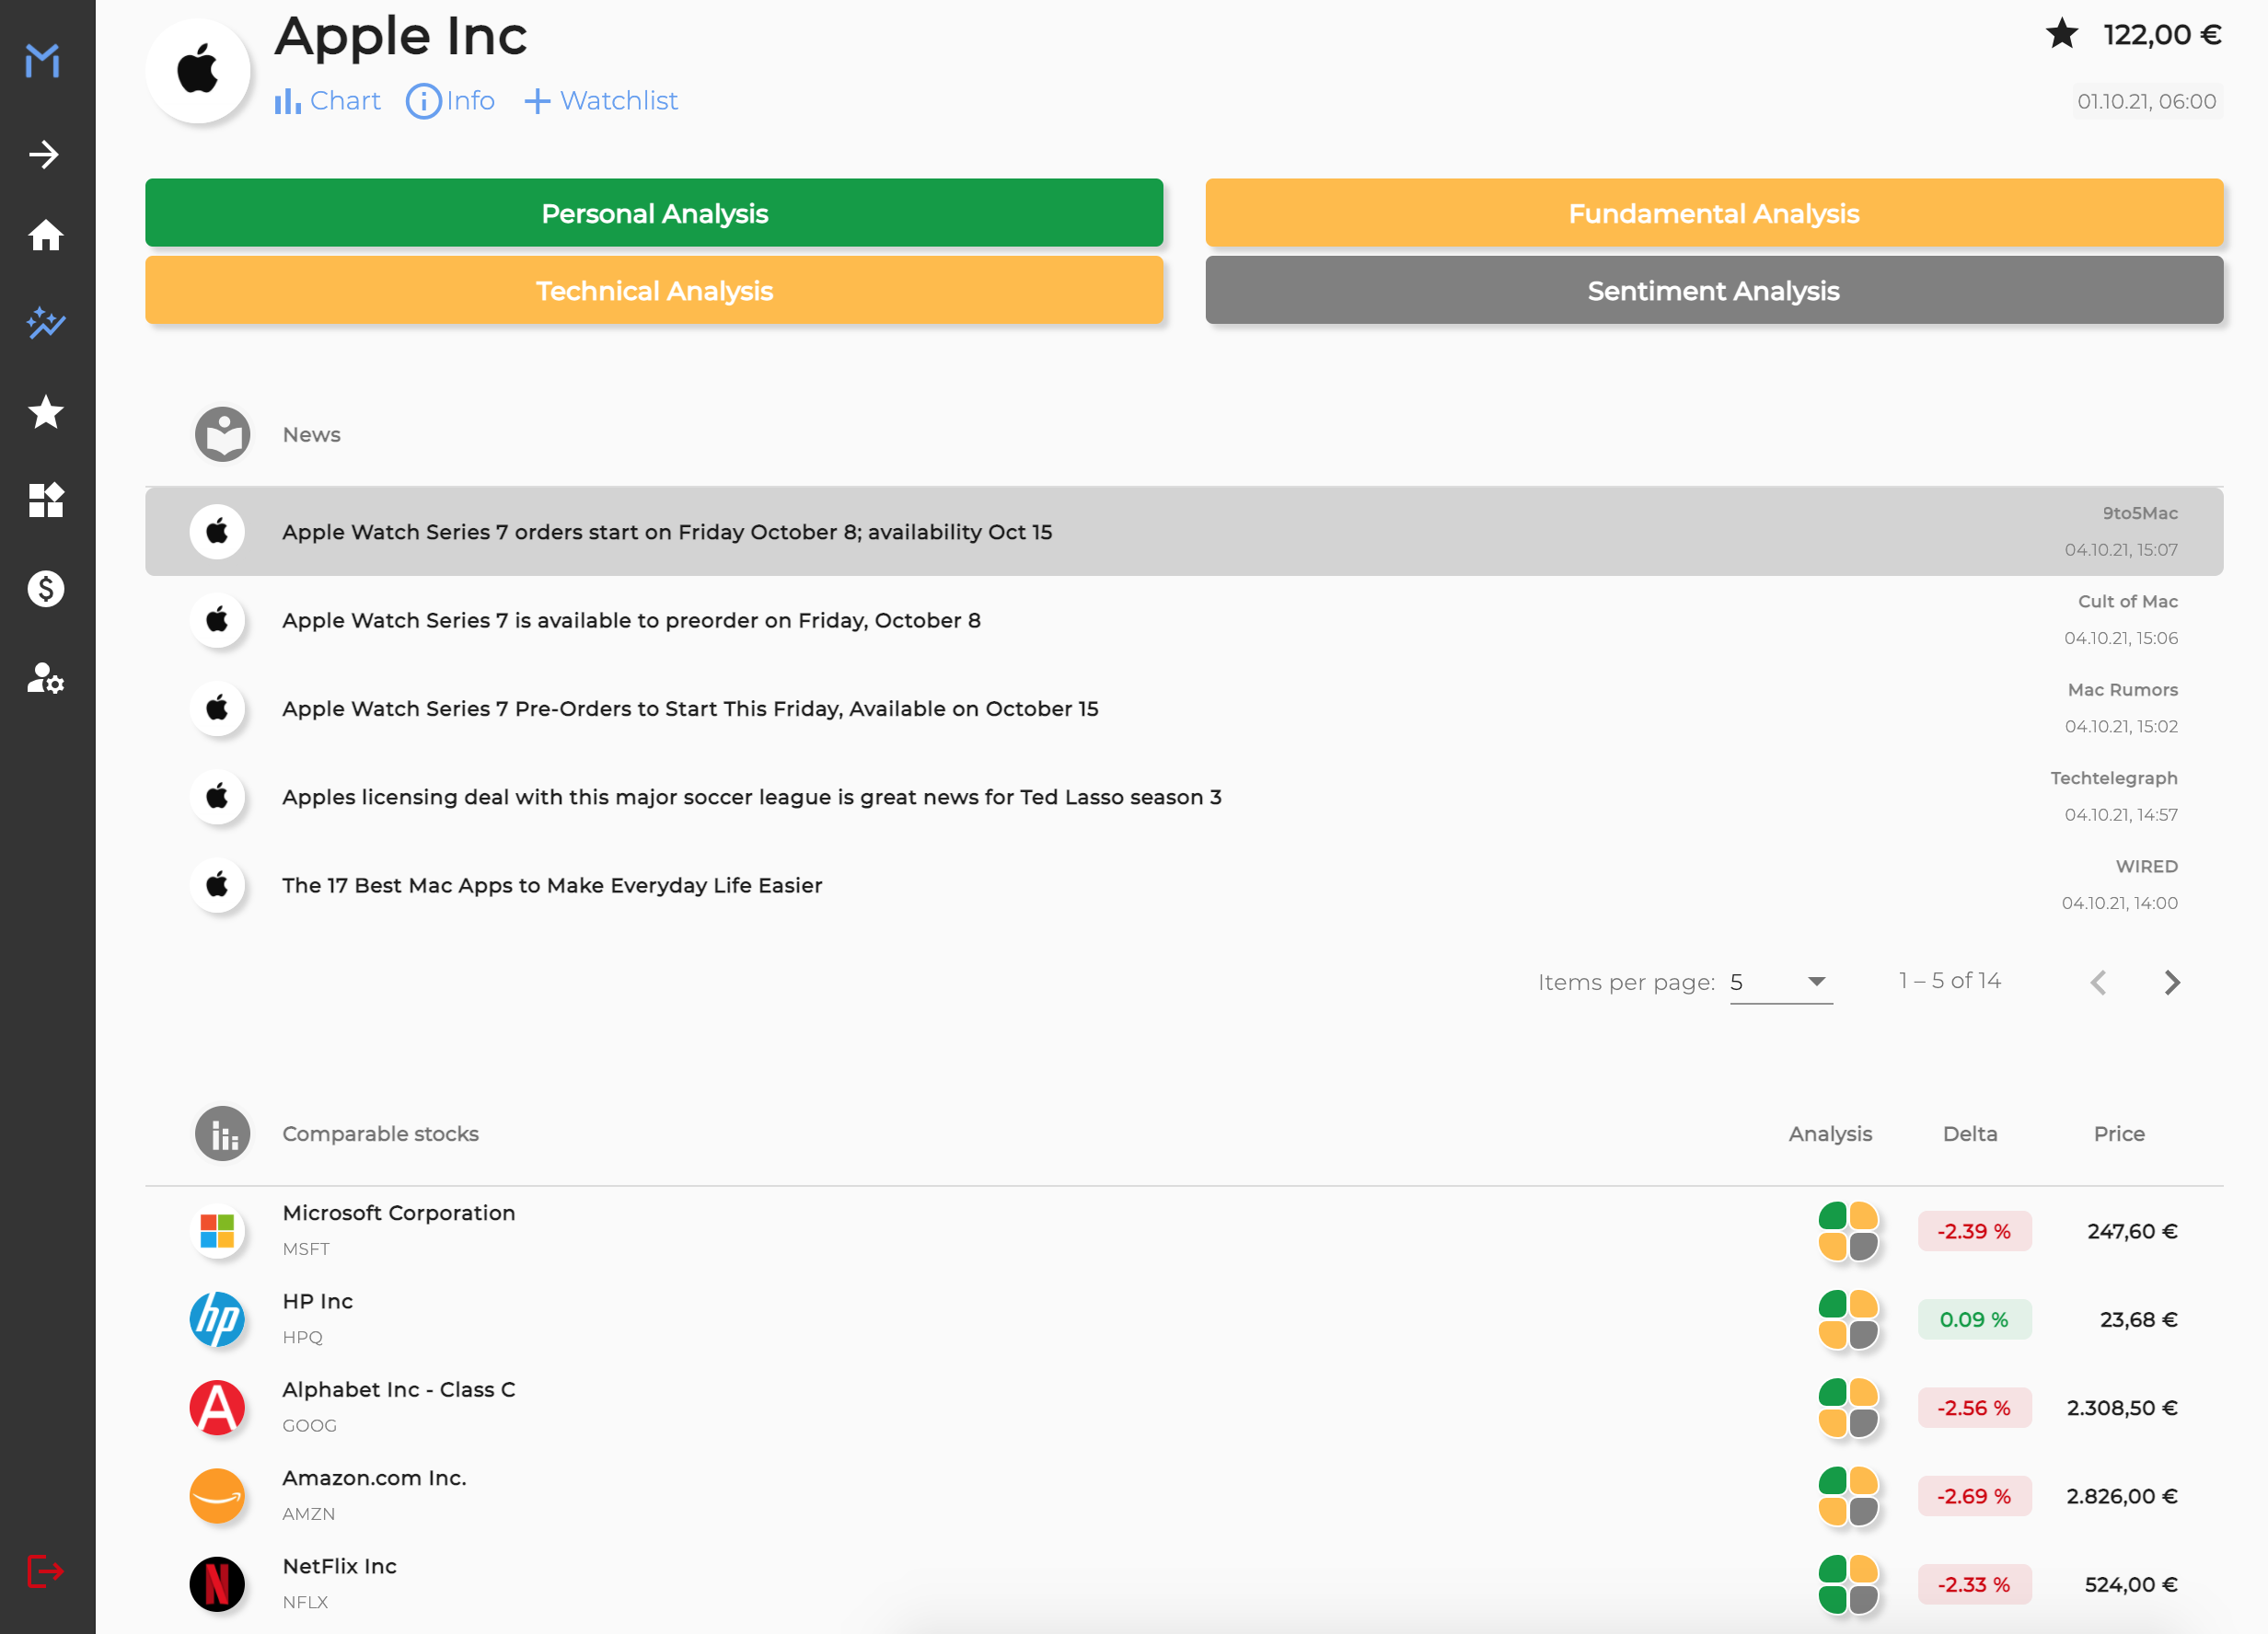Open Mac Rumors Pre-Orders article
Screen dimensions: 2268x1634
[x=1184, y=708]
